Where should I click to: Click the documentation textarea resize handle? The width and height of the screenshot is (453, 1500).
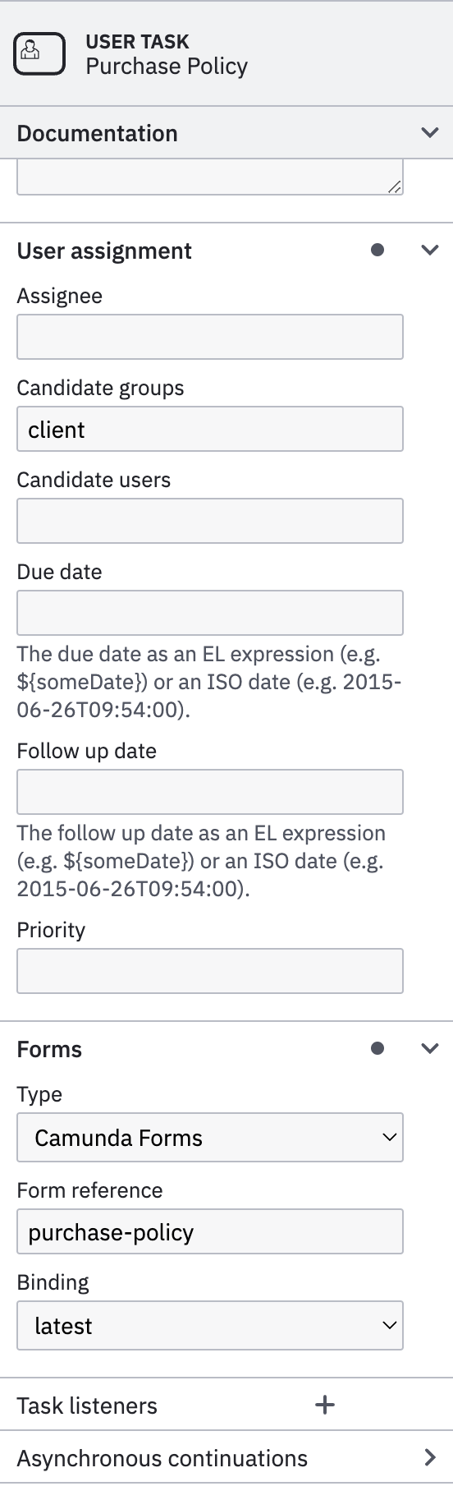pos(395,187)
